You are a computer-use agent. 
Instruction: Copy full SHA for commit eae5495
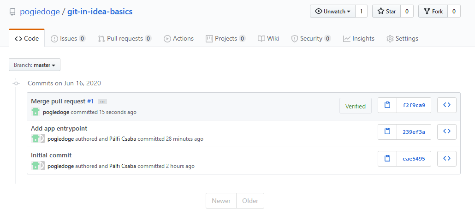point(387,158)
